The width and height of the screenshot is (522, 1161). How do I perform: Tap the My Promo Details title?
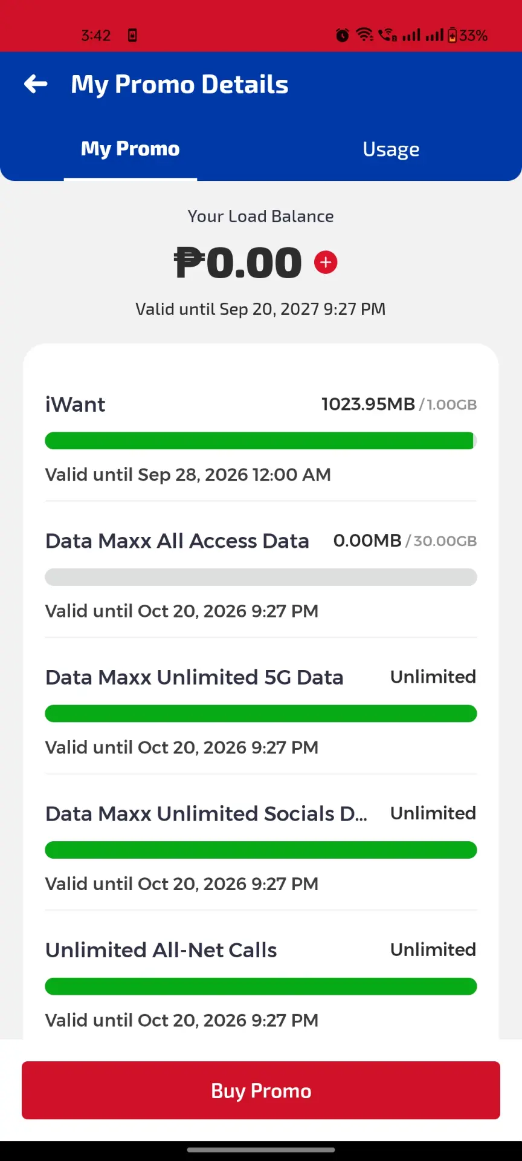coord(179,85)
